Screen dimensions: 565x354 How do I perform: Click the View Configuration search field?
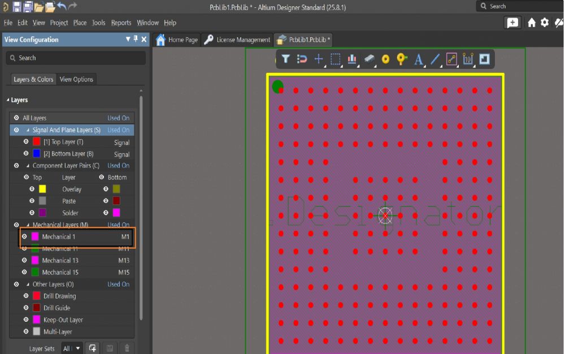point(76,58)
